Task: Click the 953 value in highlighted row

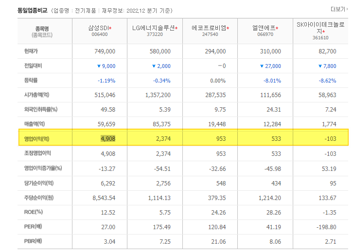Action: pos(221,138)
